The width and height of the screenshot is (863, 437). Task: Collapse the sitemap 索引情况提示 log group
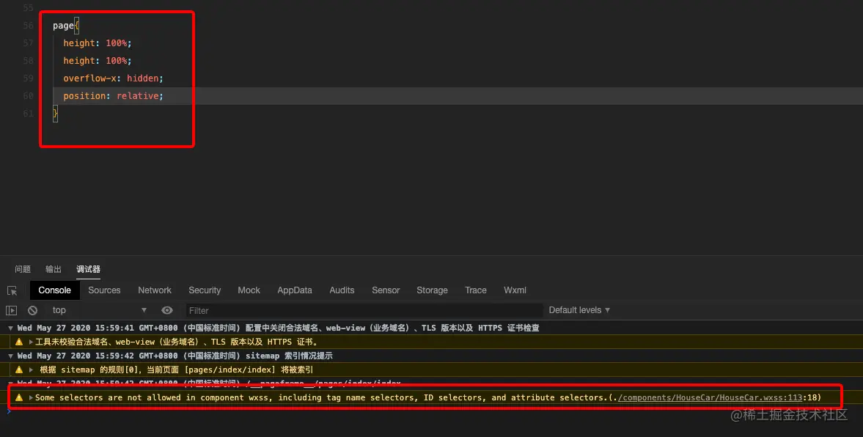point(10,356)
